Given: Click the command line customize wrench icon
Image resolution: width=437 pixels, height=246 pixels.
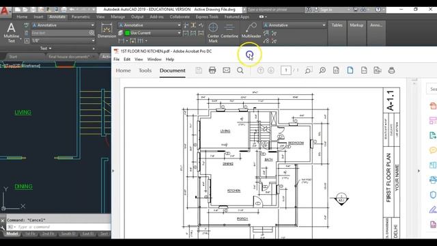Looking at the screenshot, I should [3, 228].
